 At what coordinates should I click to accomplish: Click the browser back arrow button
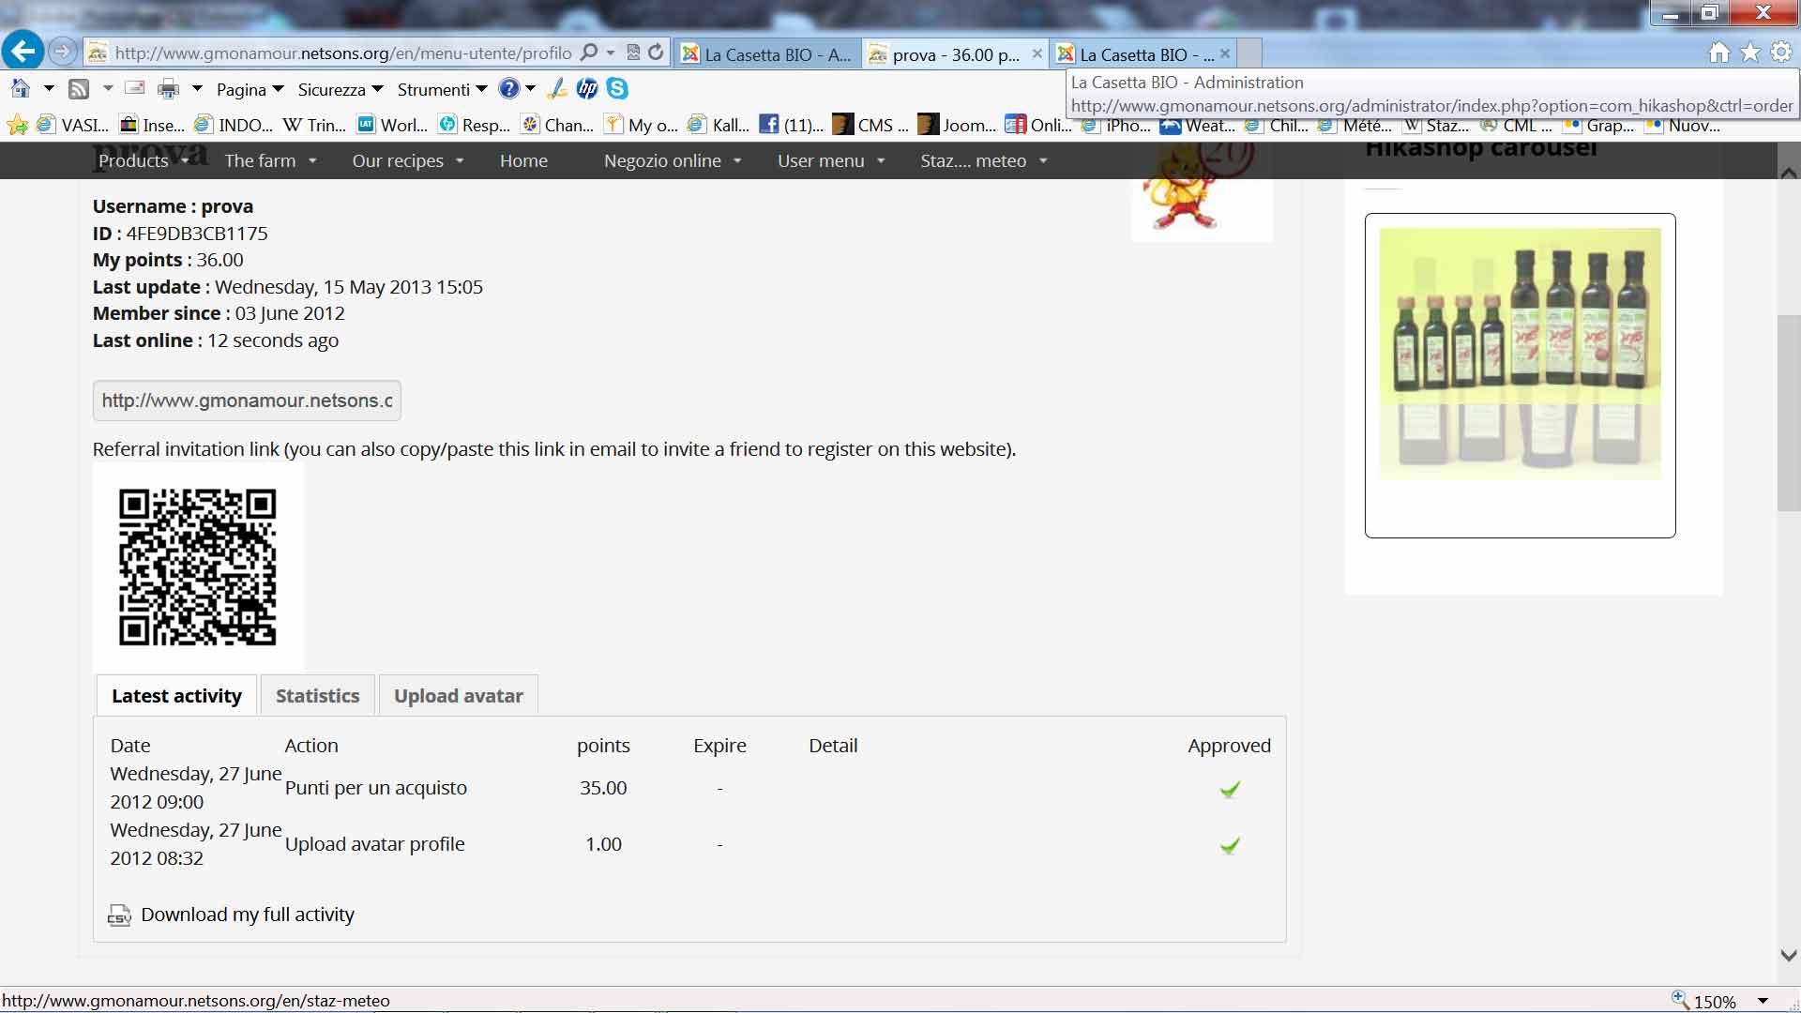[23, 52]
